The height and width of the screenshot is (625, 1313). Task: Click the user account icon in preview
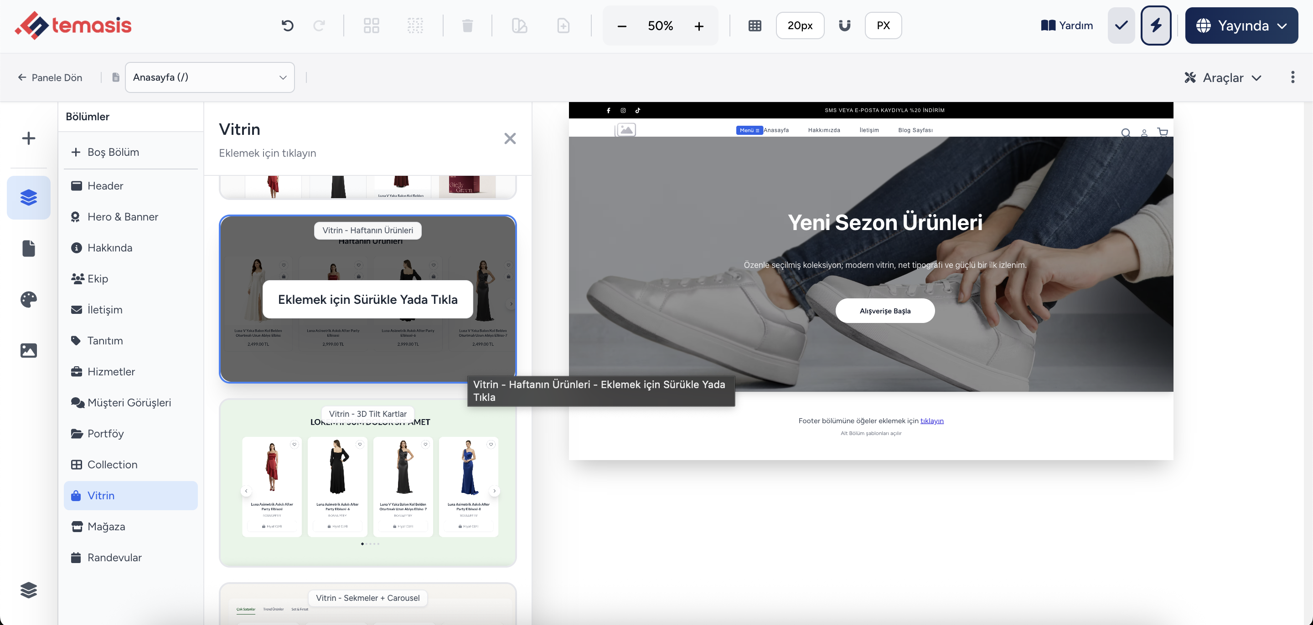pos(1144,133)
